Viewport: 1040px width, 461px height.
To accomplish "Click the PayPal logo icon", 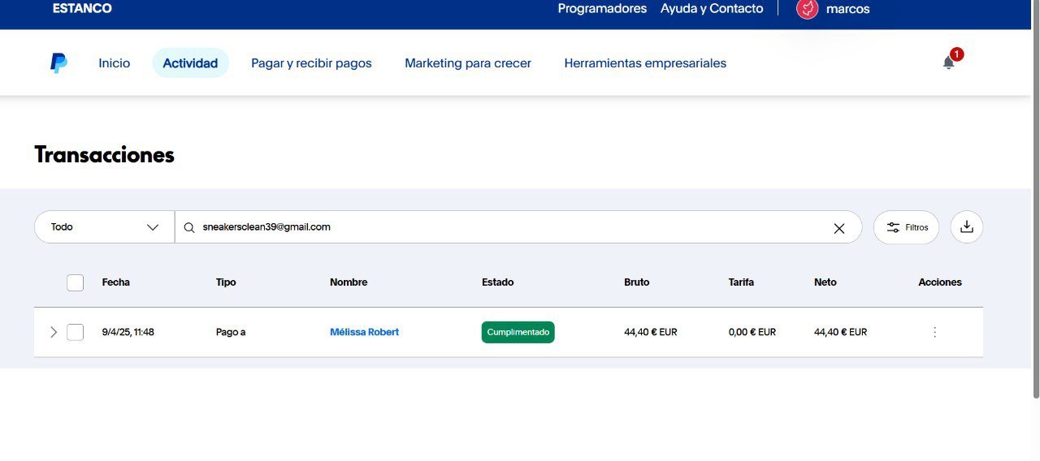I will [58, 62].
